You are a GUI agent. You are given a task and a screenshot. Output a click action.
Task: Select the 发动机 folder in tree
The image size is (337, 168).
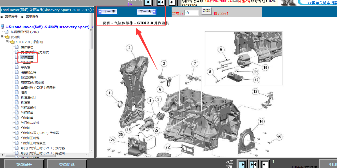pos(15,37)
